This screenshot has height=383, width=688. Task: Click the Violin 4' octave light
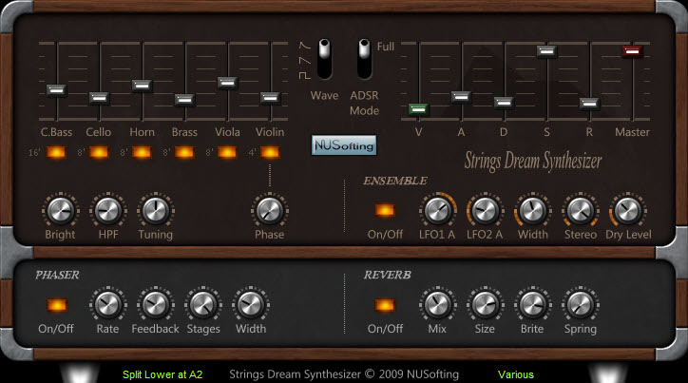click(270, 152)
